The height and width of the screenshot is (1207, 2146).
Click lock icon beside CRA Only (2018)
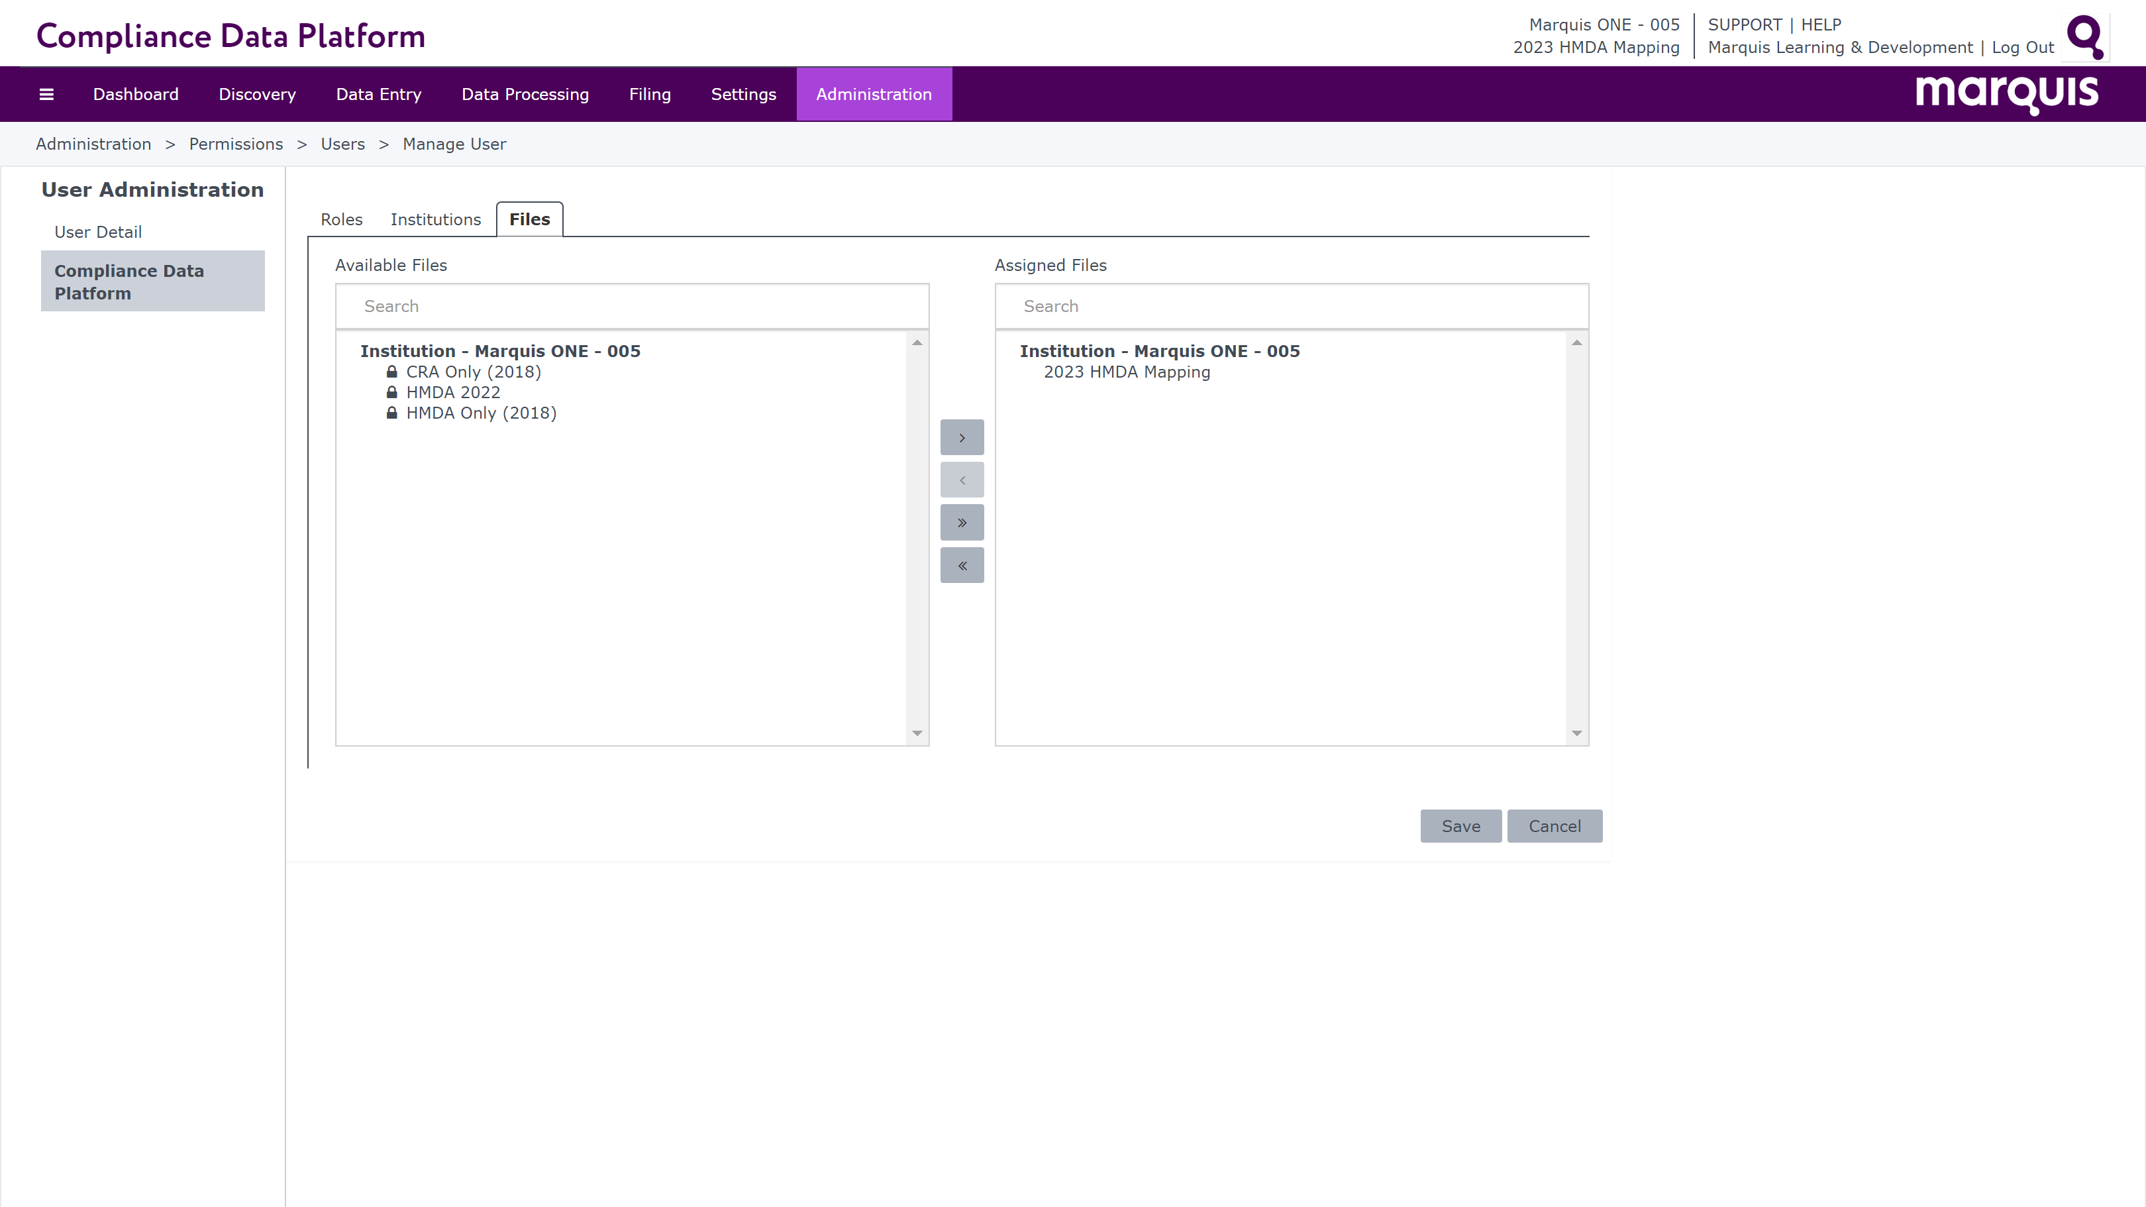[391, 372]
